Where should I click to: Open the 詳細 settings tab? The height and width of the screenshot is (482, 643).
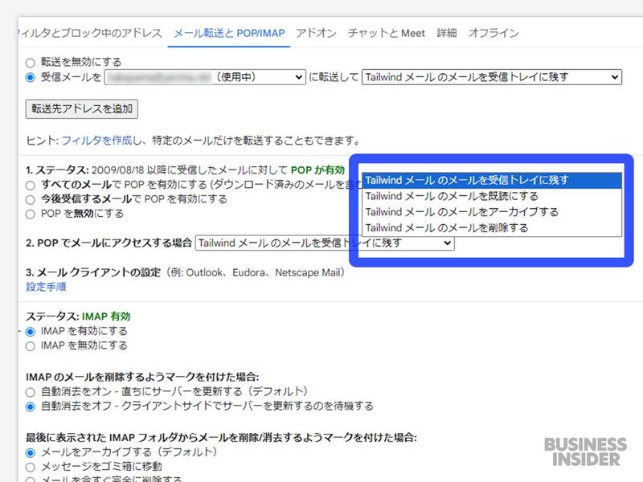coord(447,33)
